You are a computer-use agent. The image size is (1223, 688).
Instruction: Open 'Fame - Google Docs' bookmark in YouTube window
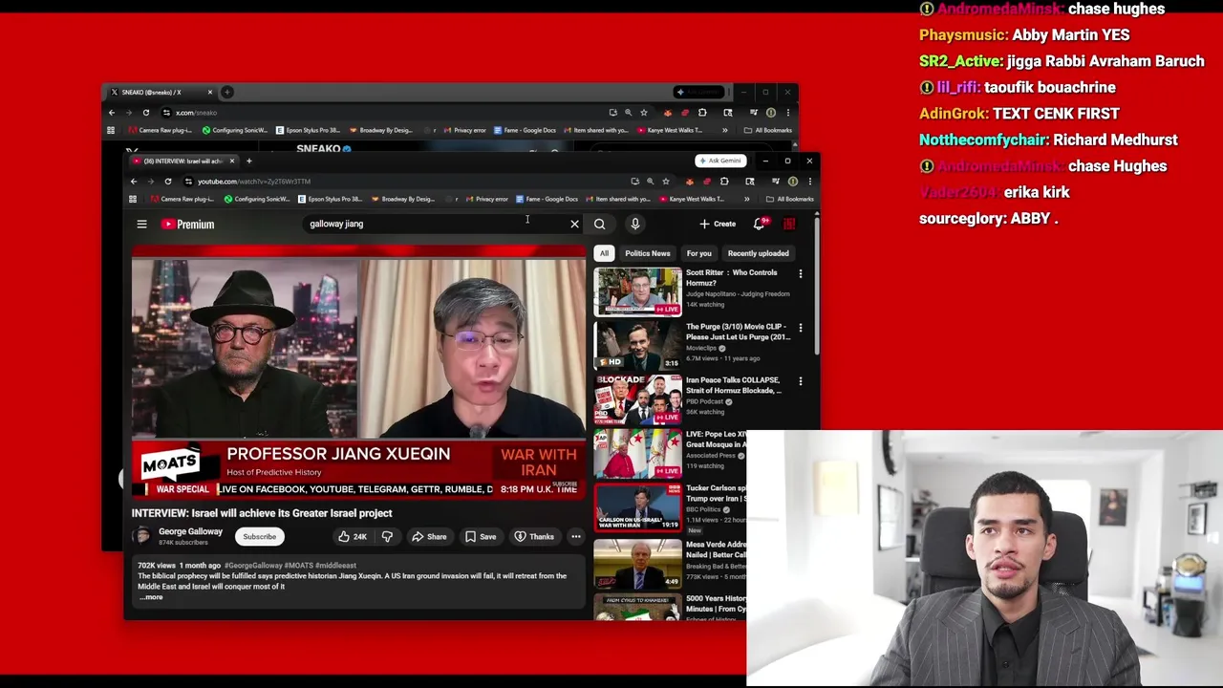point(547,199)
